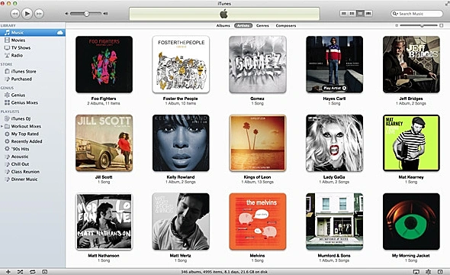The height and width of the screenshot is (275, 450).
Task: Open Radio in the sidebar
Action: tap(17, 55)
